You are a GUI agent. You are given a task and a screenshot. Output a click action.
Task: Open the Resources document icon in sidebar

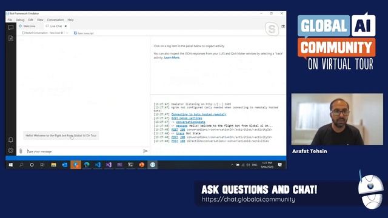tap(11, 38)
